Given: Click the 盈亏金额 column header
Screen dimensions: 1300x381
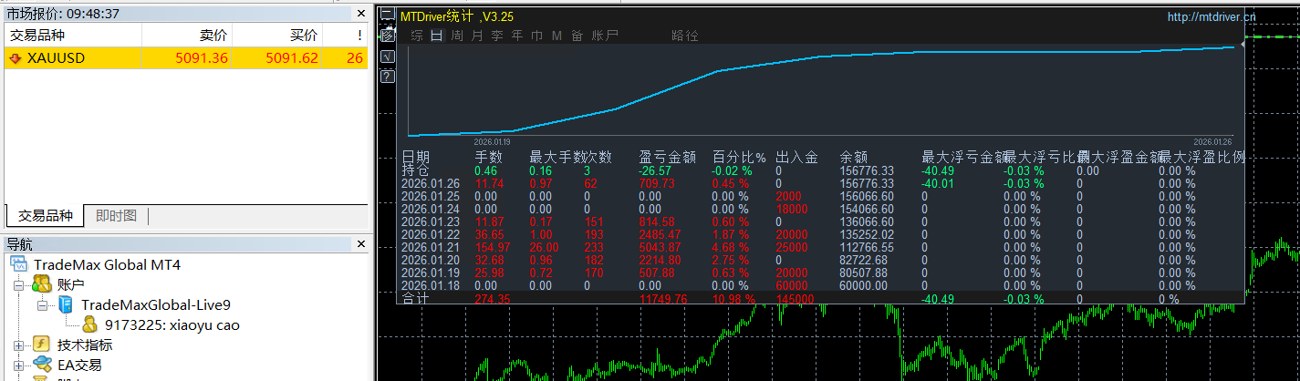Looking at the screenshot, I should pyautogui.click(x=668, y=158).
